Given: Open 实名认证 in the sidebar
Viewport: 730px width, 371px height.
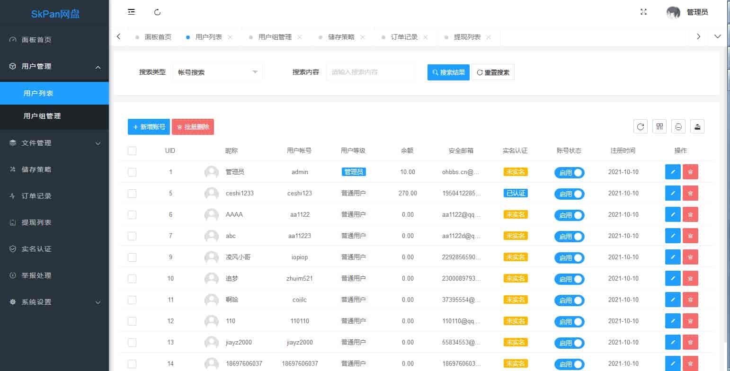Looking at the screenshot, I should pyautogui.click(x=36, y=249).
